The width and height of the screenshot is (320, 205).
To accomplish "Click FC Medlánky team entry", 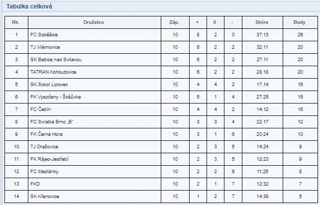I will [44, 172].
